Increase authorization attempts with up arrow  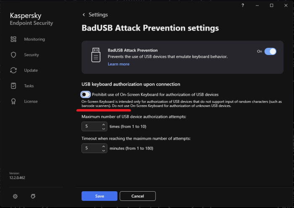coord(103,125)
